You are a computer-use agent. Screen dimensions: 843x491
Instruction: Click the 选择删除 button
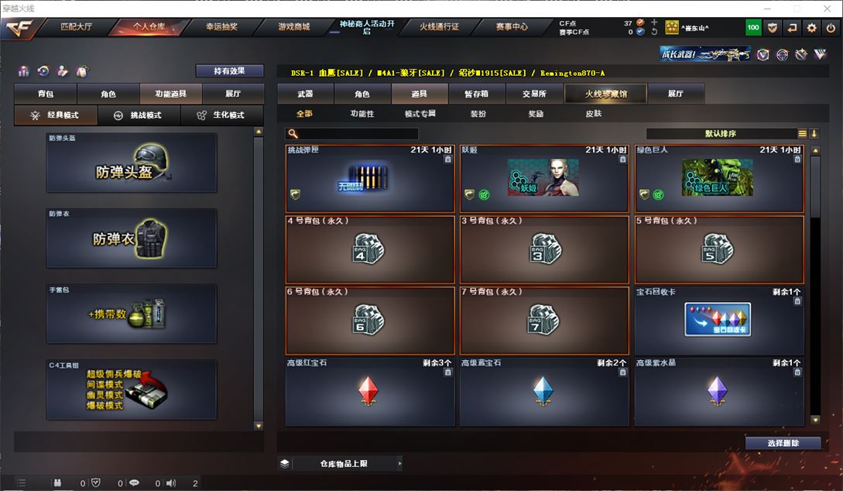783,443
